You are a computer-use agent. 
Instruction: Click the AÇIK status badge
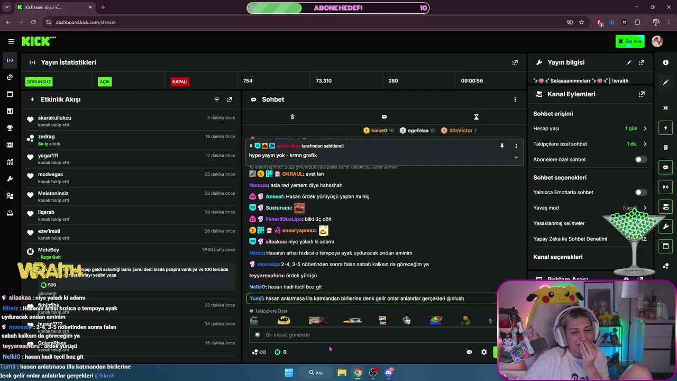tap(105, 81)
